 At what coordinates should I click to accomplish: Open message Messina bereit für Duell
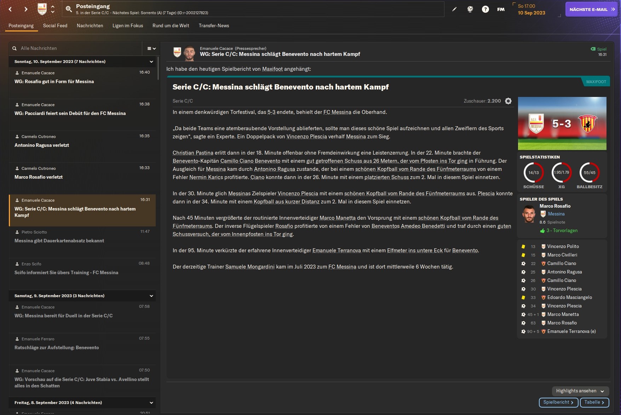[x=82, y=317]
